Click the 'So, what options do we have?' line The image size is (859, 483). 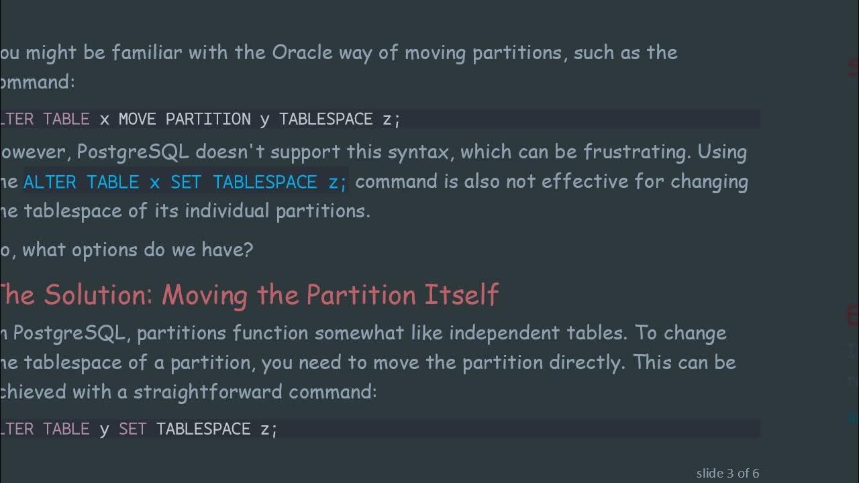click(x=126, y=250)
